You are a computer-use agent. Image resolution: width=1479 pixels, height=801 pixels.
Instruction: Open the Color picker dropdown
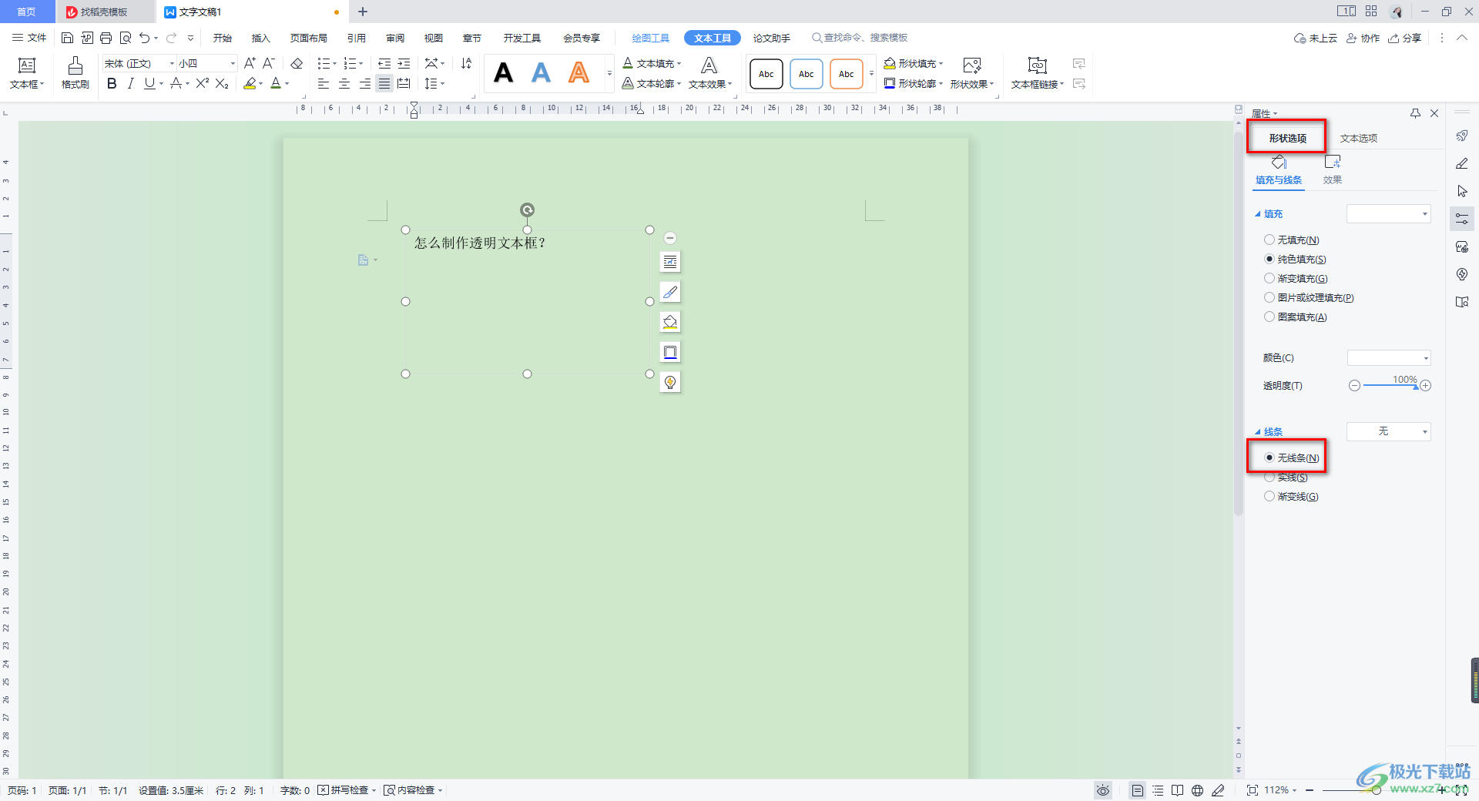pyautogui.click(x=1389, y=358)
